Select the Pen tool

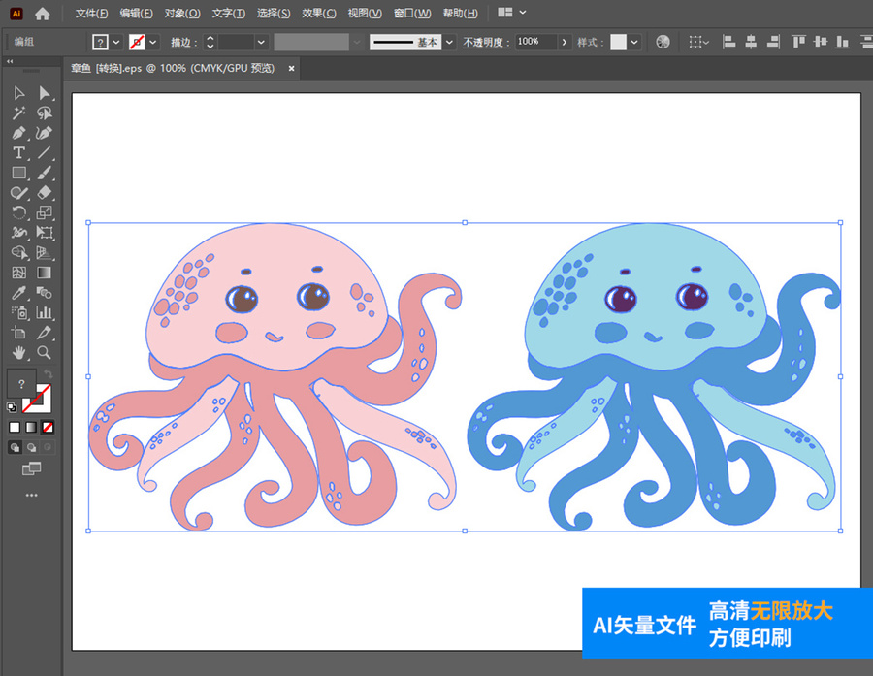18,133
